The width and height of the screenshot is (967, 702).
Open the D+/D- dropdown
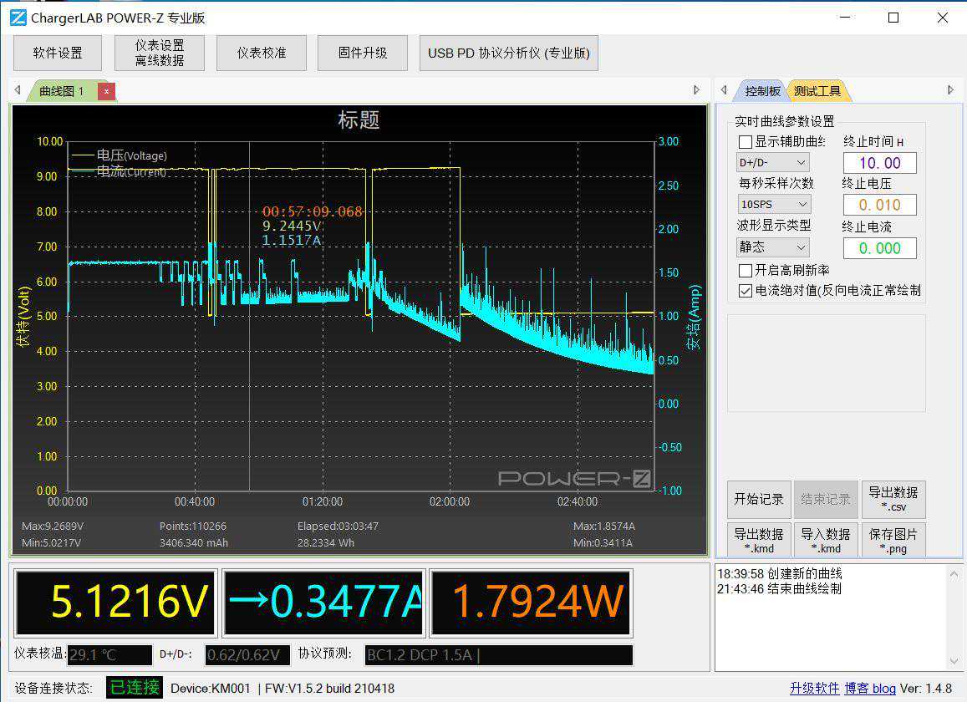(772, 163)
